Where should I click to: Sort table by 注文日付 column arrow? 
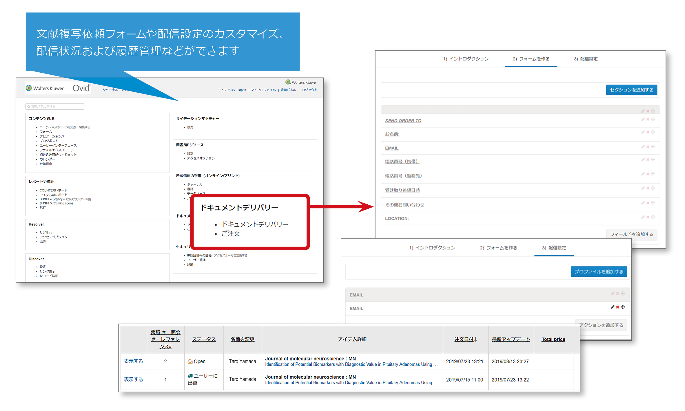tap(476, 339)
